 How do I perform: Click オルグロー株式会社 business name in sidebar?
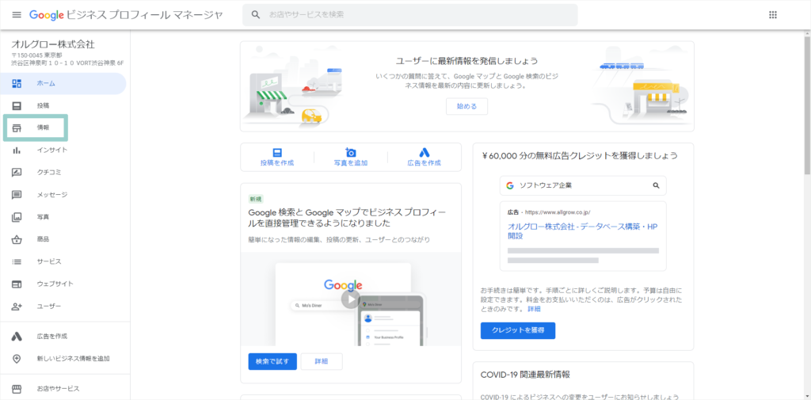click(53, 44)
